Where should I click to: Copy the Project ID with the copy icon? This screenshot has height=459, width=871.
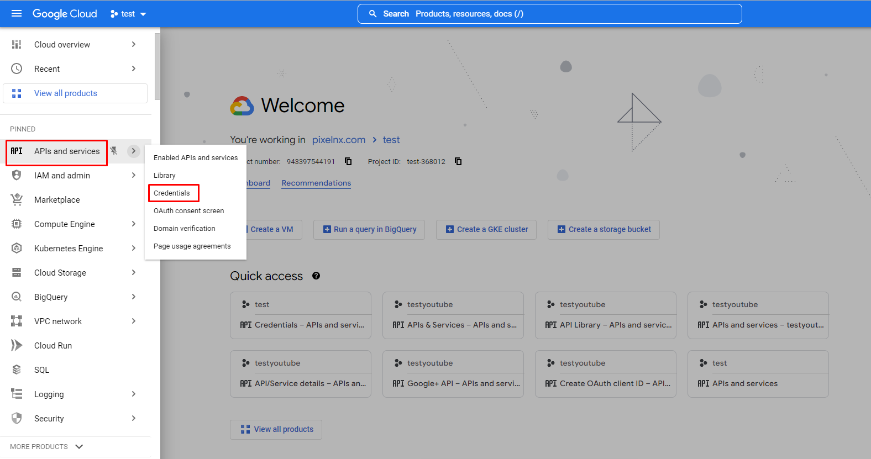(x=458, y=161)
